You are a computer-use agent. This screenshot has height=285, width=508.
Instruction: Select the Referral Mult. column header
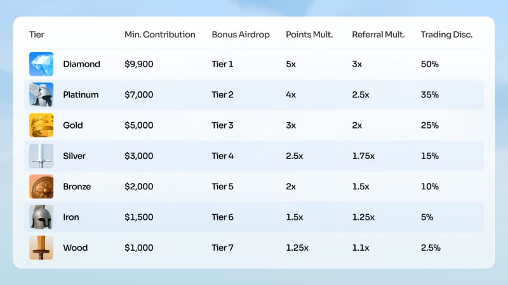click(378, 34)
